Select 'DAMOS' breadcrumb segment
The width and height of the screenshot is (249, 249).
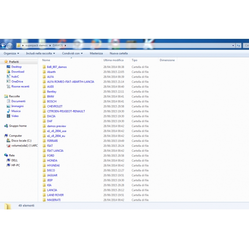click(x=58, y=46)
